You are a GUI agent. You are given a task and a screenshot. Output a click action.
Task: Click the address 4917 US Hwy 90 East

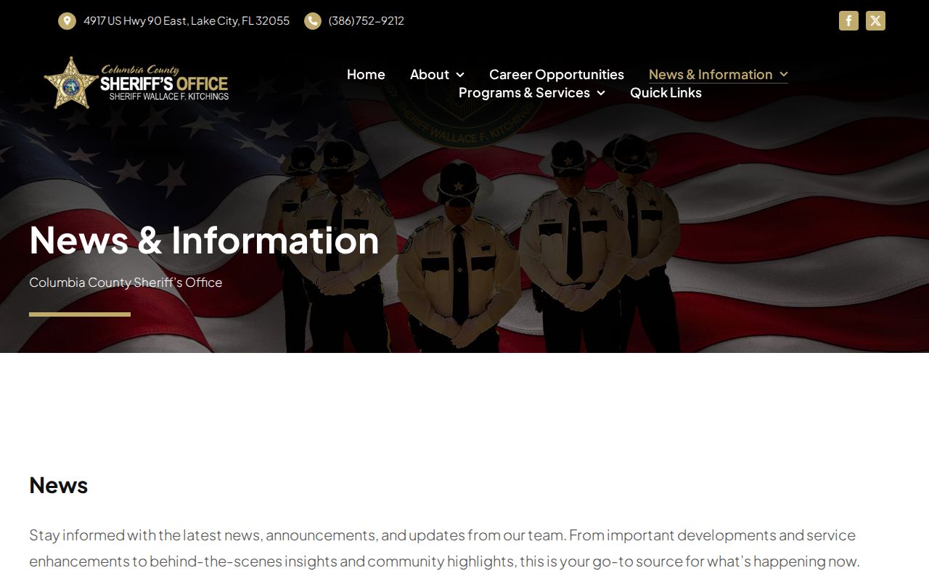[187, 20]
